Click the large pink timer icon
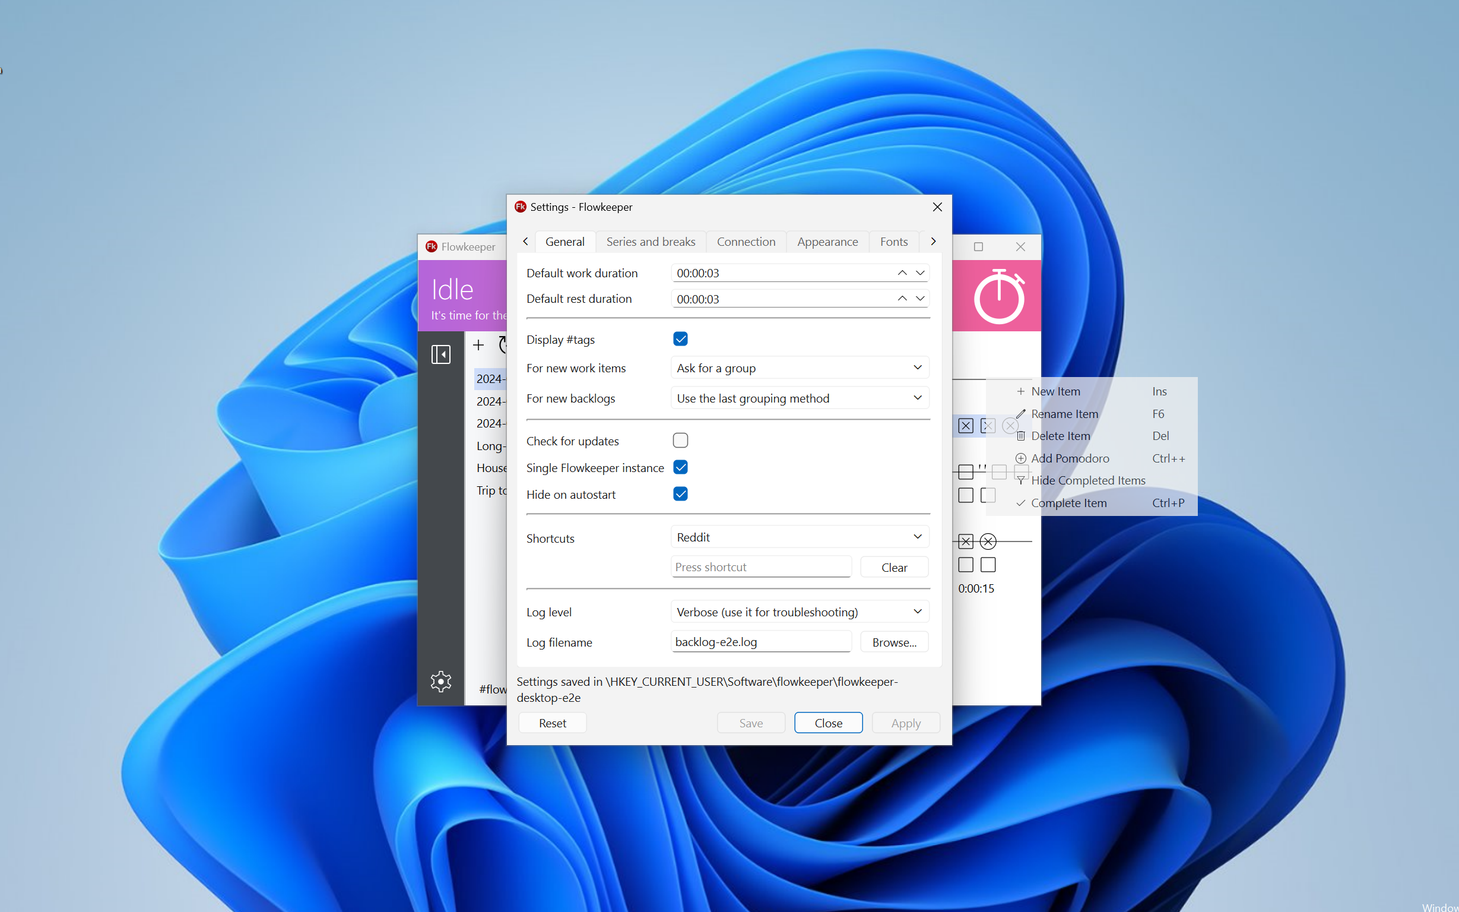Image resolution: width=1459 pixels, height=912 pixels. (x=999, y=296)
